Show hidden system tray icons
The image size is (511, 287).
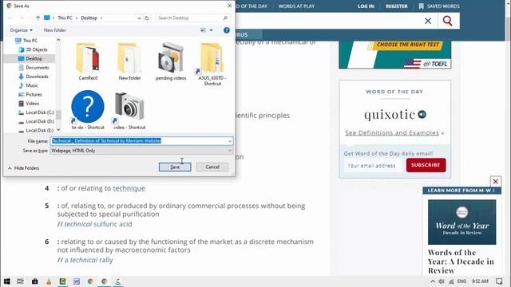point(433,281)
